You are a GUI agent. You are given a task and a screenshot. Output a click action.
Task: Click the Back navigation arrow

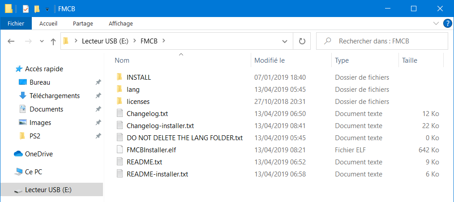coord(11,41)
